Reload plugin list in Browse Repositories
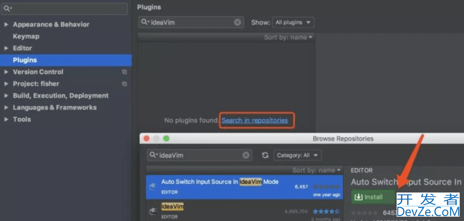Image resolution: width=464 pixels, height=221 pixels. pyautogui.click(x=265, y=155)
